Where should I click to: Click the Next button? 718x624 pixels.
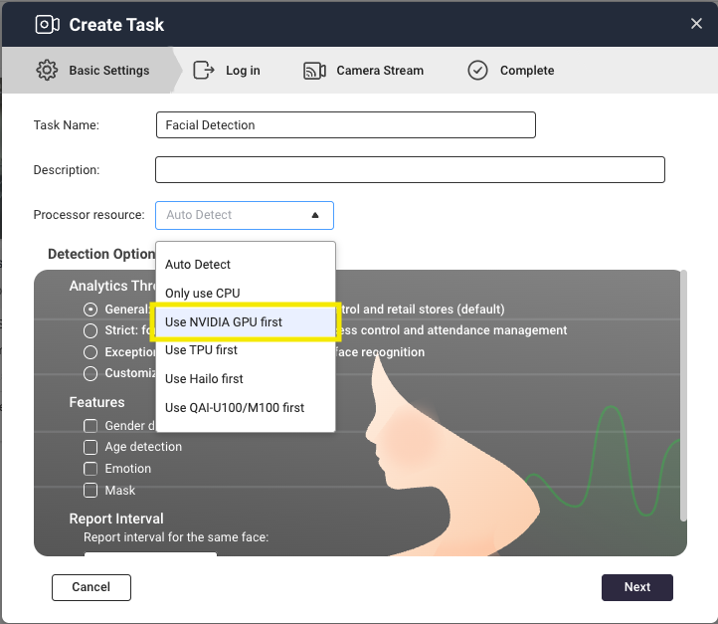(636, 587)
